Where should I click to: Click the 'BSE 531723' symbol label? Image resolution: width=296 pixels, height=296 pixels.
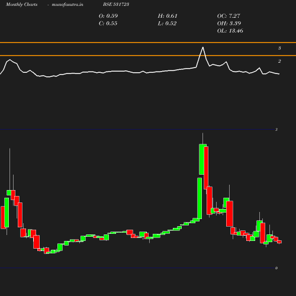(x=116, y=4)
